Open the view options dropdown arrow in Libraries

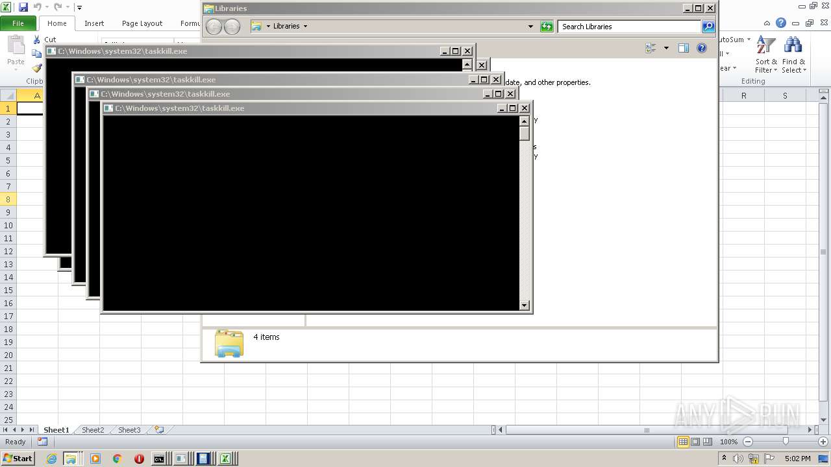pos(666,48)
